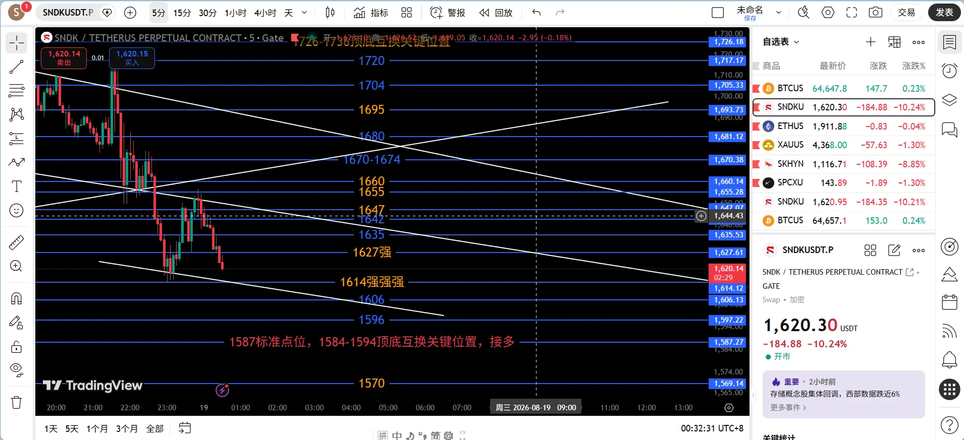This screenshot has height=440, width=964.
Task: Start 回放 bar replay
Action: point(496,13)
